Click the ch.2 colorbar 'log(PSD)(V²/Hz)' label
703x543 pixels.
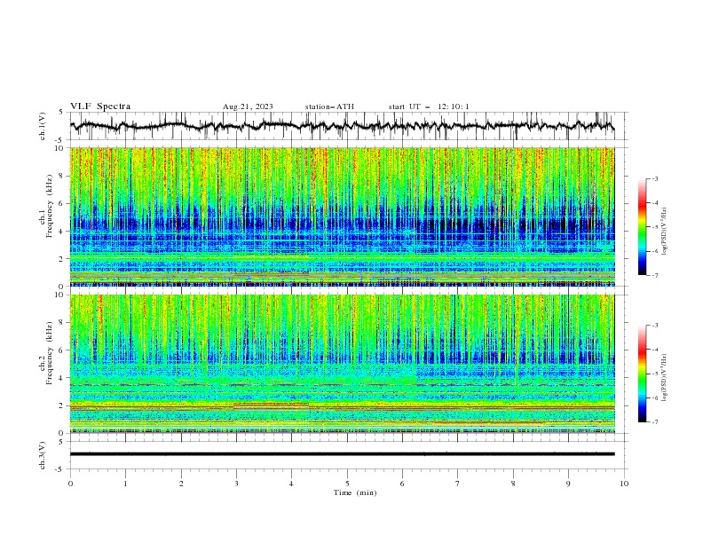[665, 378]
